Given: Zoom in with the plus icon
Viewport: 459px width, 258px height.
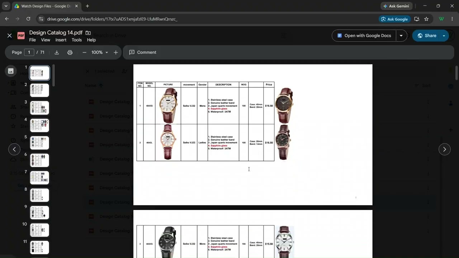Looking at the screenshot, I should click(x=116, y=52).
